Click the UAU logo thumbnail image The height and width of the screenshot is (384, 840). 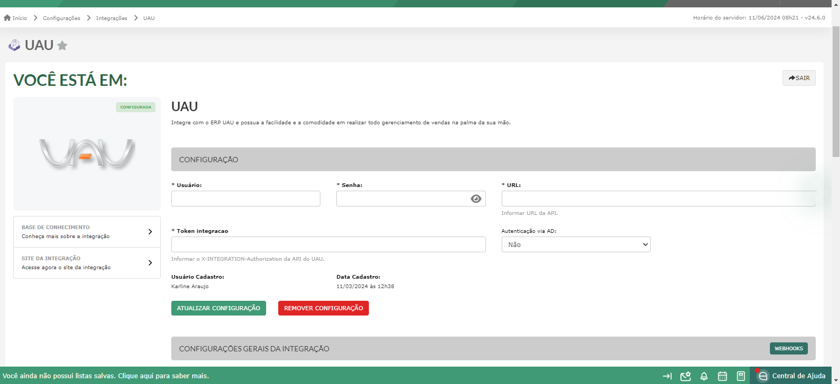[87, 154]
